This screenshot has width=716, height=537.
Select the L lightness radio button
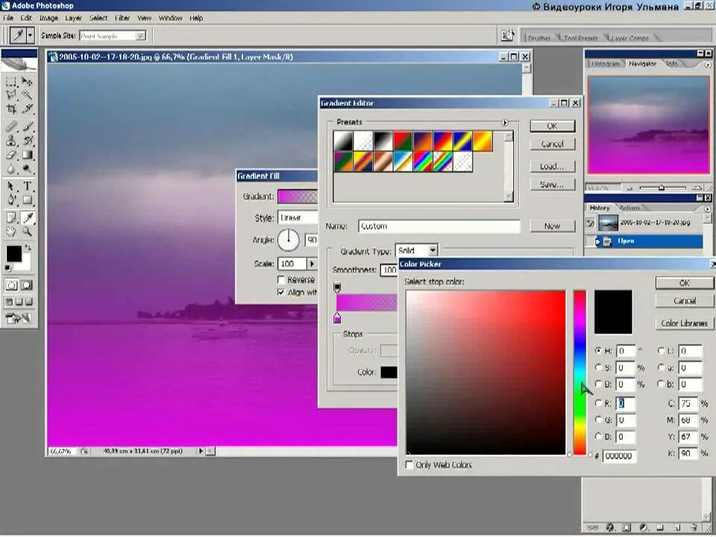(661, 351)
